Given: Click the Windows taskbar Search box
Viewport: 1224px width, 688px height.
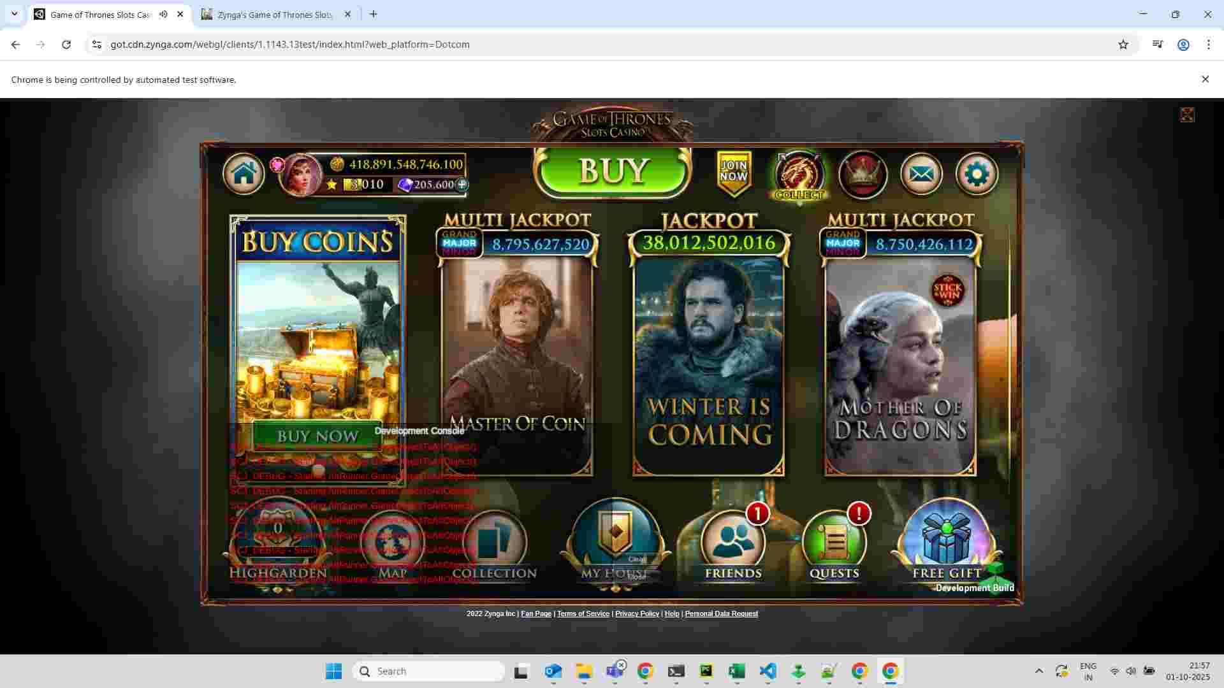Looking at the screenshot, I should (x=428, y=671).
